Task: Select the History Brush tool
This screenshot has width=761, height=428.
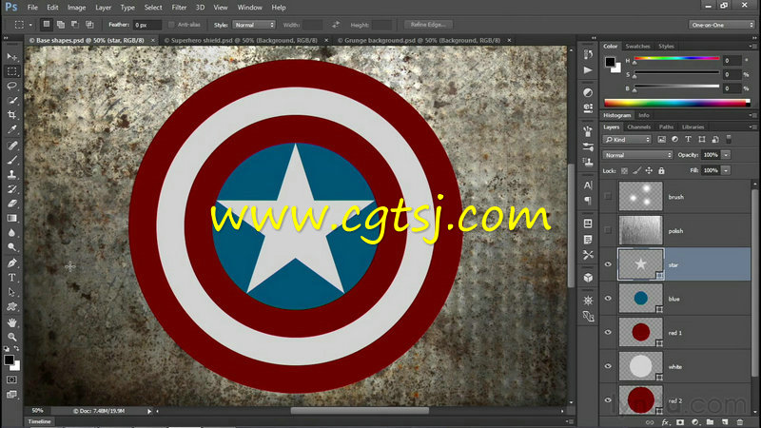Action: pyautogui.click(x=12, y=189)
